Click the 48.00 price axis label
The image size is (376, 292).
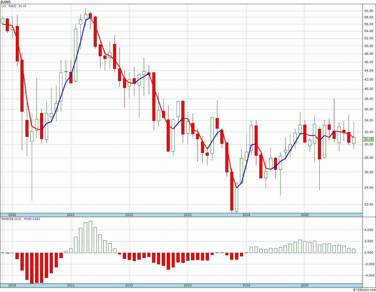point(369,54)
